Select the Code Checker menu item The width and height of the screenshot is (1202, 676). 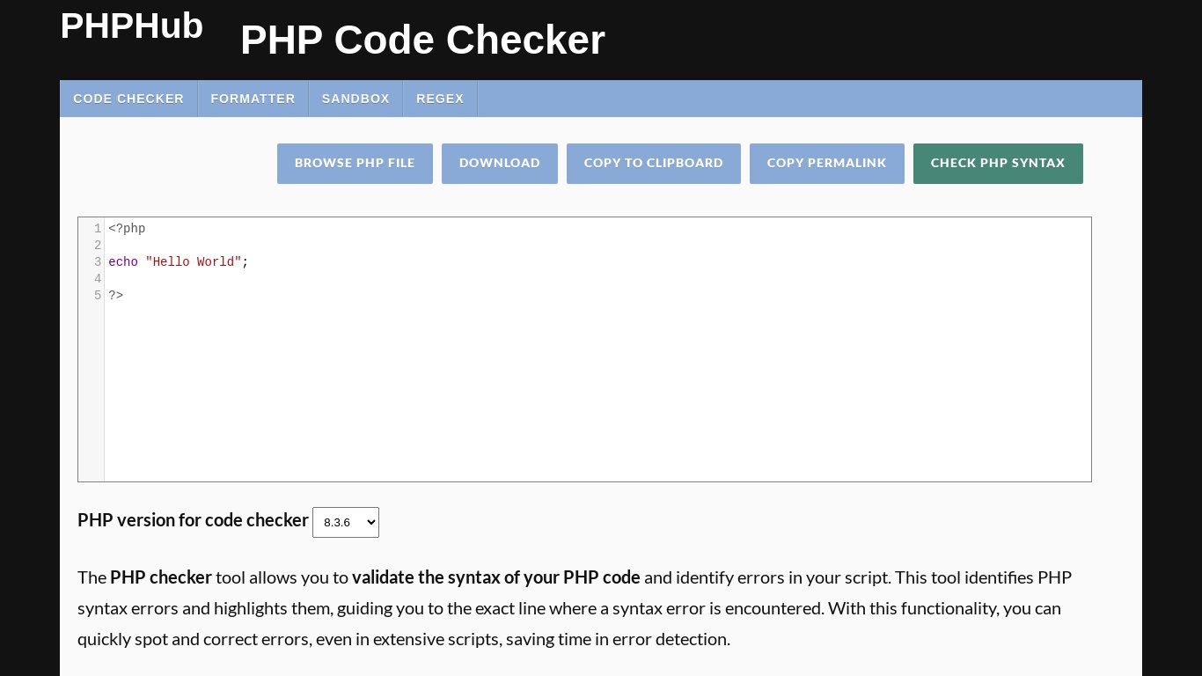click(x=128, y=99)
